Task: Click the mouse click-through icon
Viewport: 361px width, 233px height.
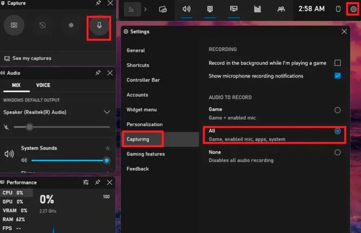Action: pos(338,9)
